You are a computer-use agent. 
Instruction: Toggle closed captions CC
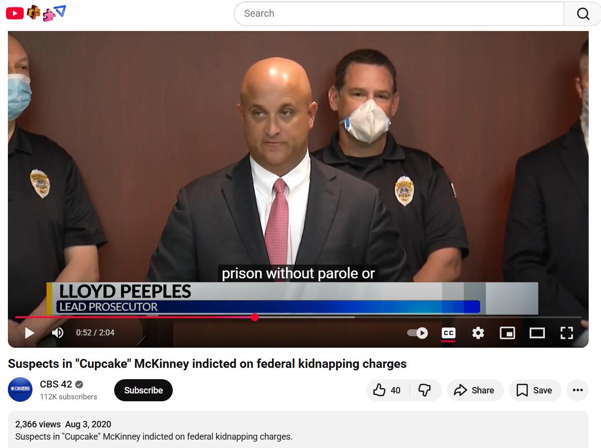click(x=448, y=333)
